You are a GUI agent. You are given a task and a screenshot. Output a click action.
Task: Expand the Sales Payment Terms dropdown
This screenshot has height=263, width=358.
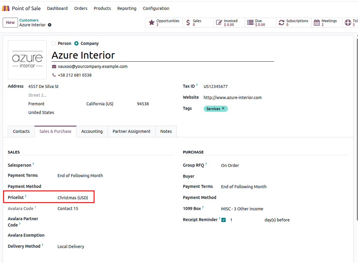[x=80, y=176]
